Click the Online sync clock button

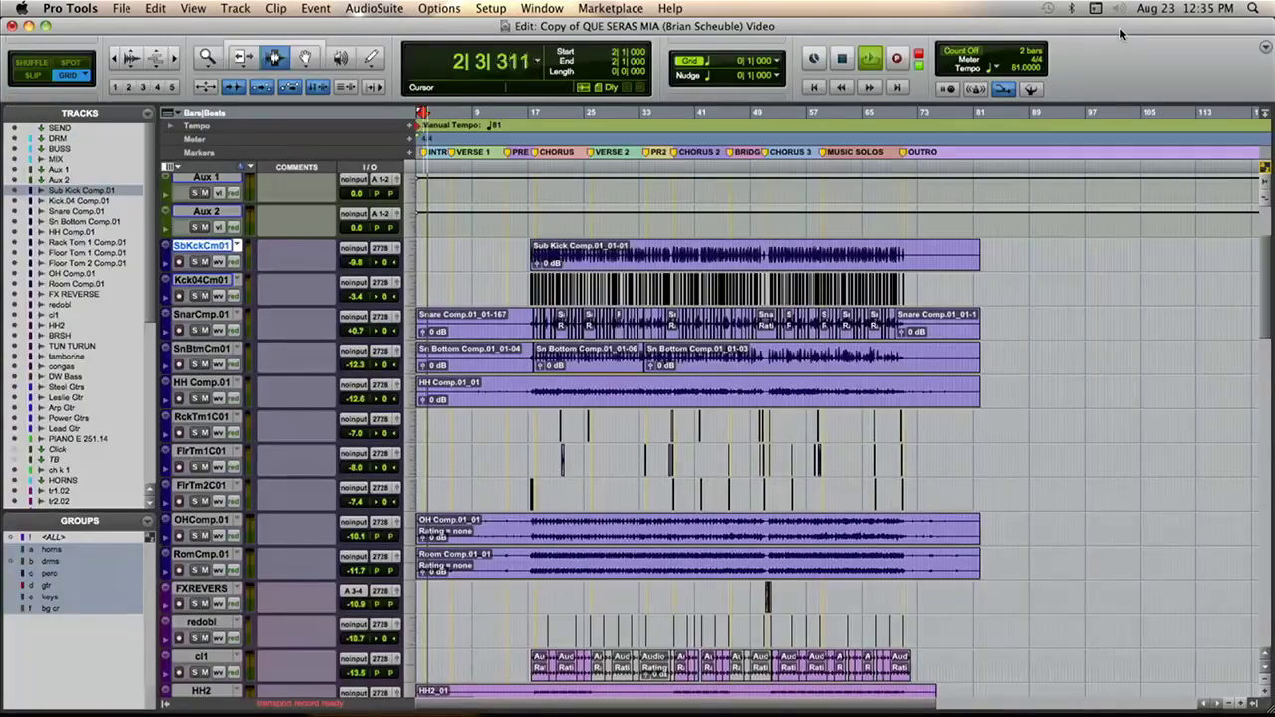(x=814, y=59)
